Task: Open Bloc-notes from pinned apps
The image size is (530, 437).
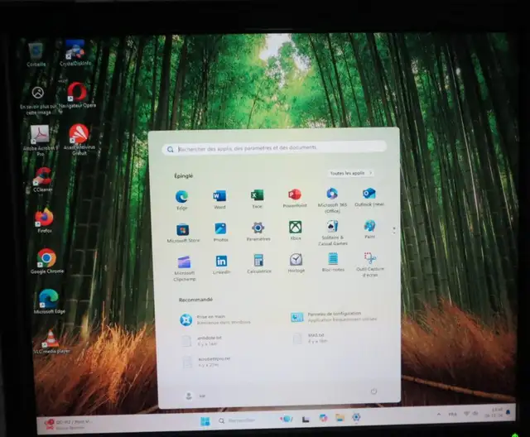Action: click(333, 262)
